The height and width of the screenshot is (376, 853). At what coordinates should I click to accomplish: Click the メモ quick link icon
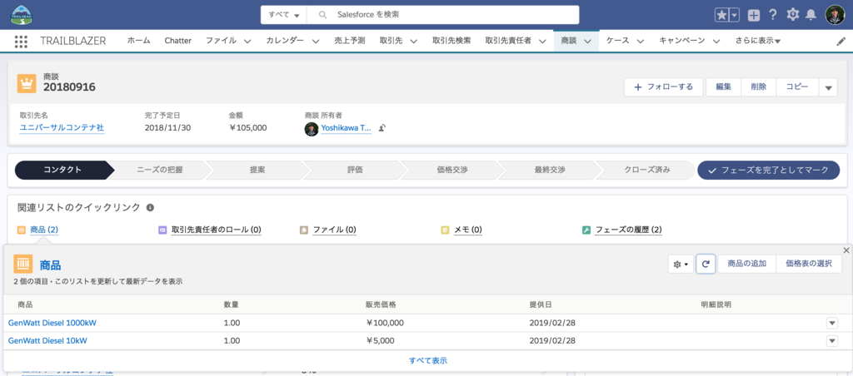445,230
